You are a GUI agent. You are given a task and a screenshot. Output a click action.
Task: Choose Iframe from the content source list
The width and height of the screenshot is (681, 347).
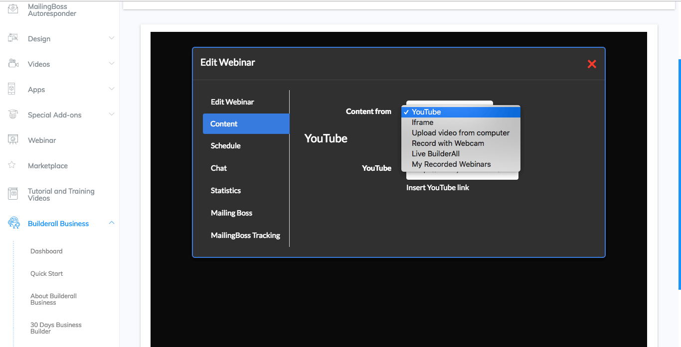click(x=461, y=122)
